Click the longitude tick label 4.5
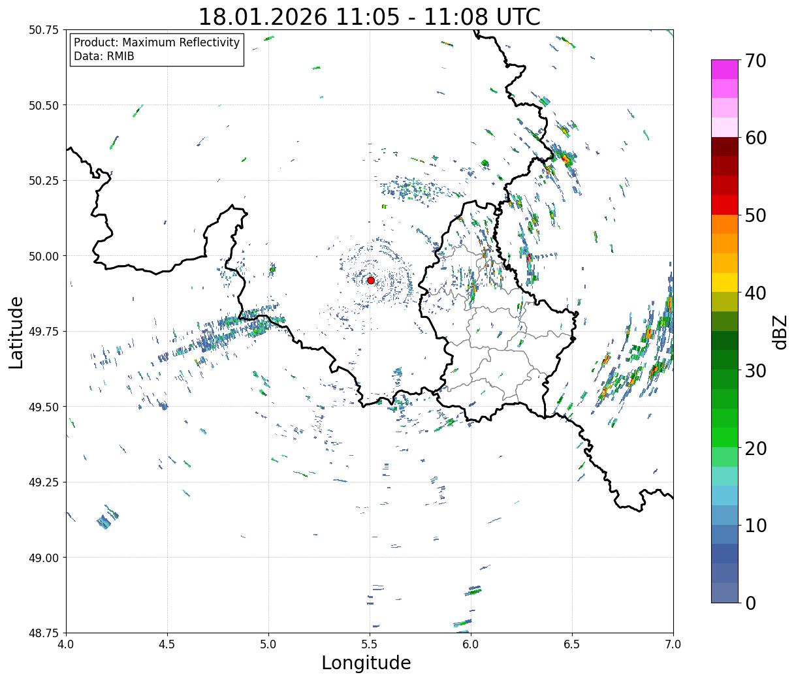 click(x=167, y=644)
